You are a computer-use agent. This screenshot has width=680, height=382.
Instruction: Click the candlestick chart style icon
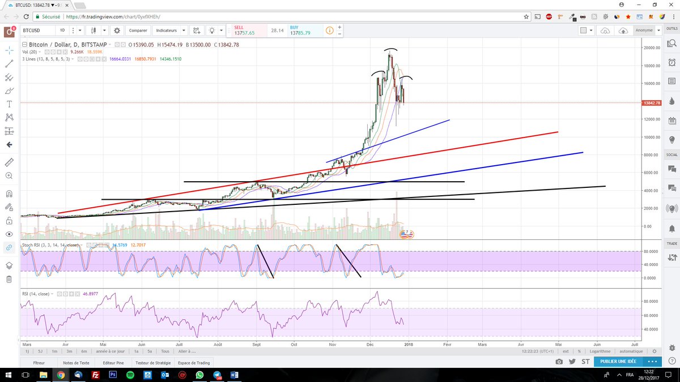click(x=94, y=31)
